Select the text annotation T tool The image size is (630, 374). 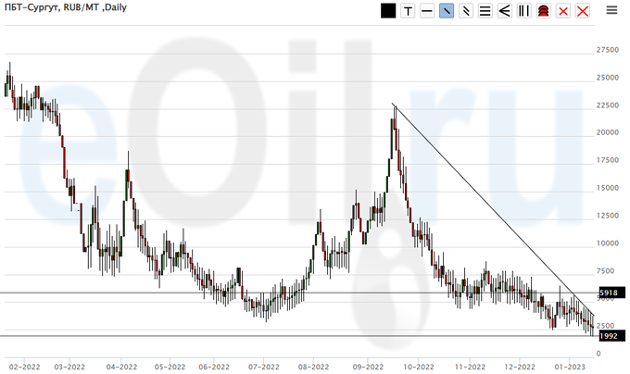407,11
